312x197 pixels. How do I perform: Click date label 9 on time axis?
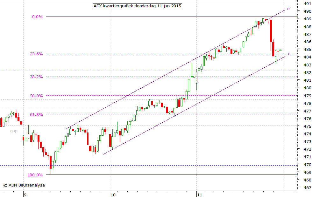[25, 195]
